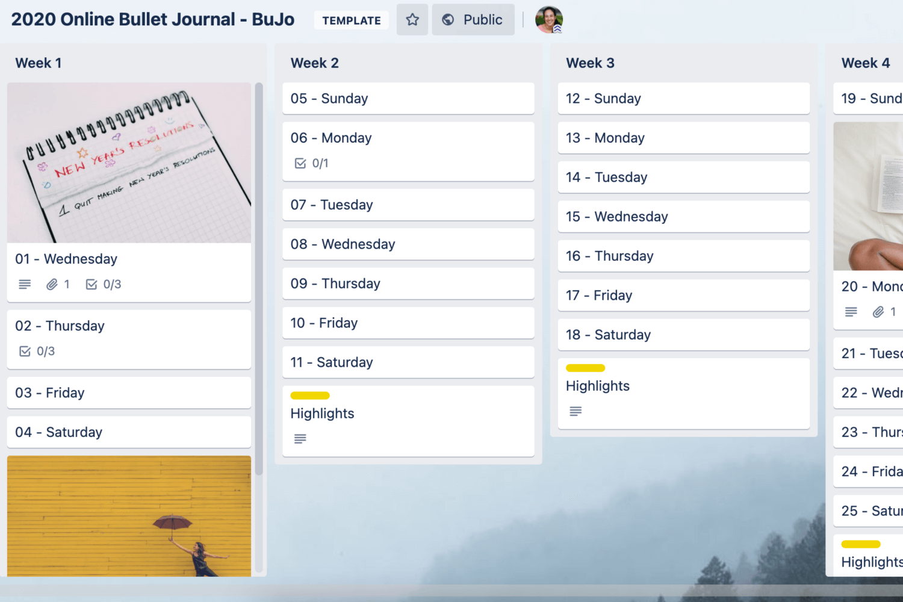Edit the board title 2020 Online Bullet Journal
The height and width of the screenshot is (602, 903).
(x=152, y=19)
